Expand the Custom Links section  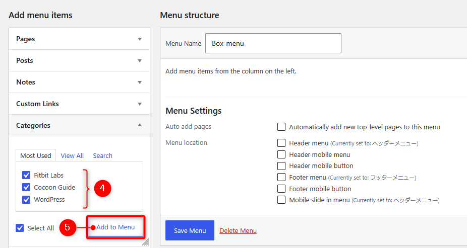[x=79, y=104]
